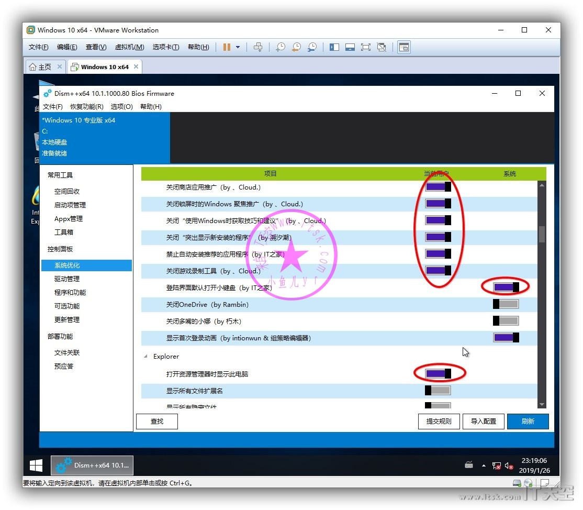This screenshot has width=583, height=510.
Task: Toggle 突出显示新安装的程序 switch
Action: (438, 237)
